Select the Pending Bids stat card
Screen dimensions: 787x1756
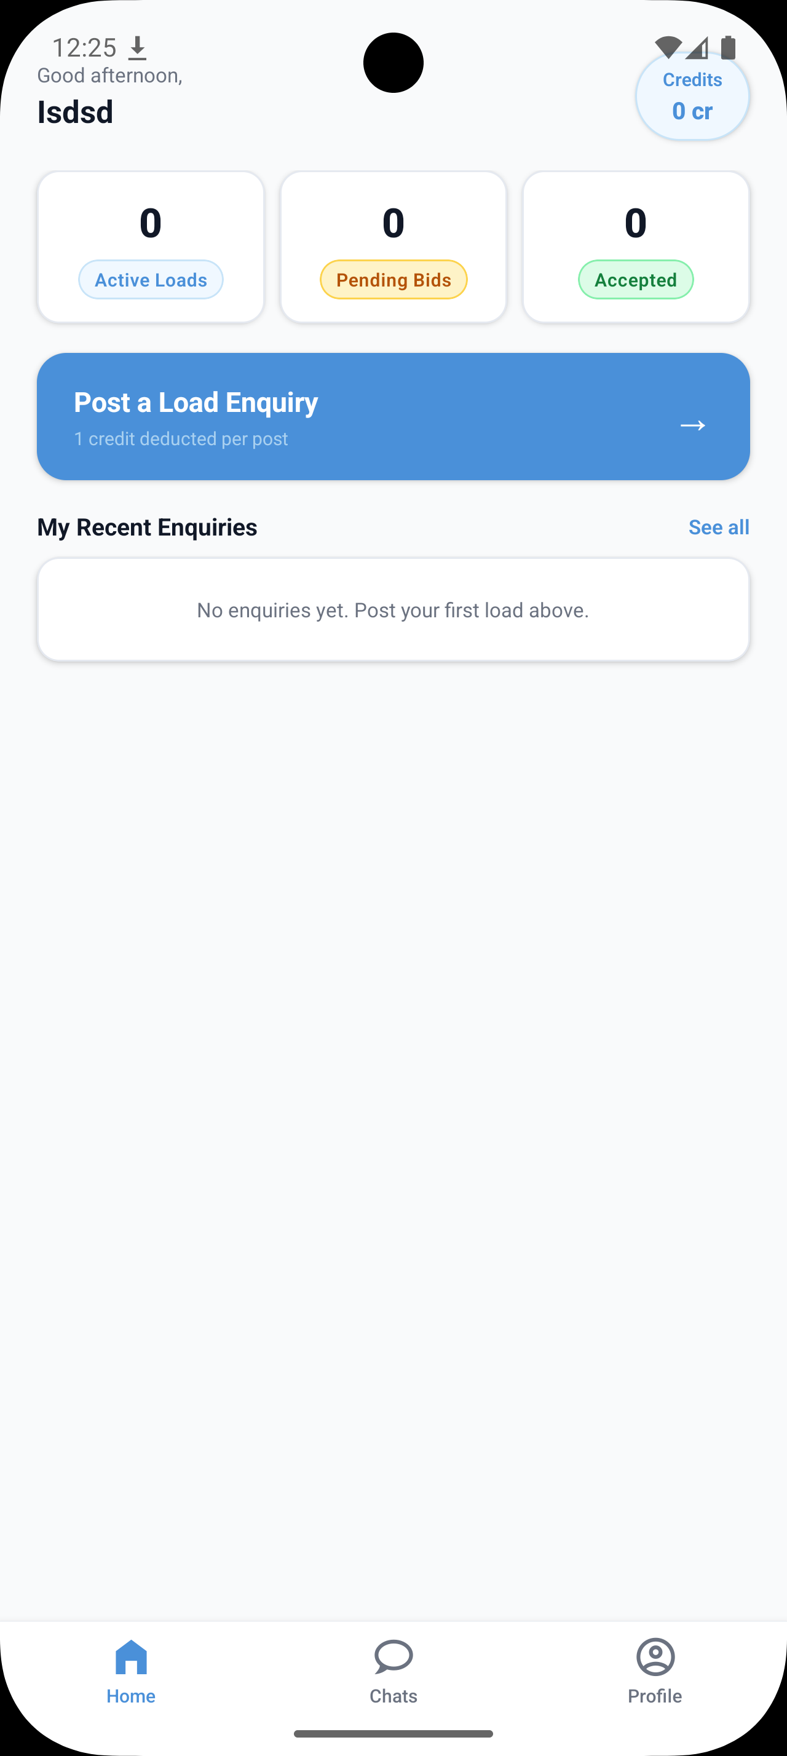pyautogui.click(x=393, y=247)
